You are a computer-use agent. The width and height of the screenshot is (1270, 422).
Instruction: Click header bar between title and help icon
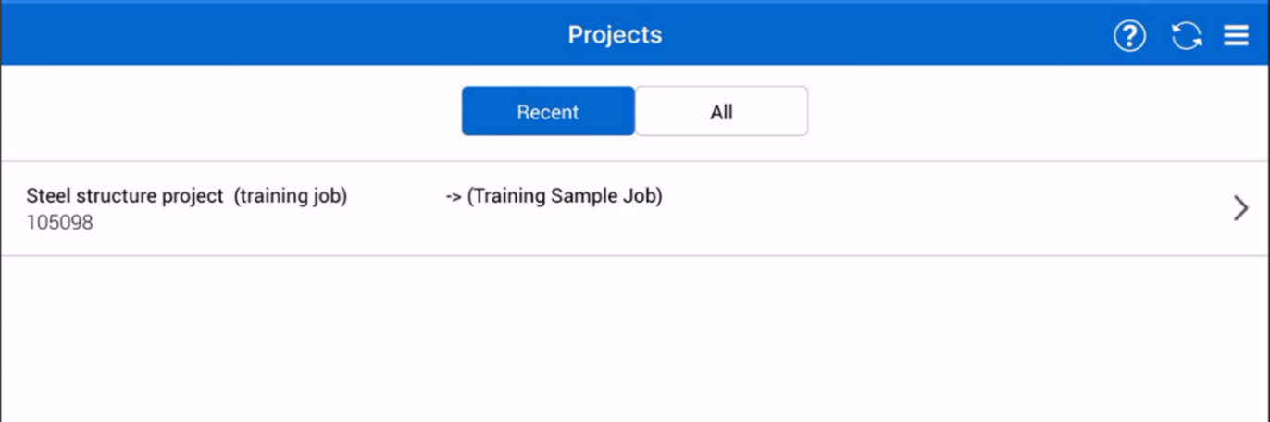coord(879,35)
